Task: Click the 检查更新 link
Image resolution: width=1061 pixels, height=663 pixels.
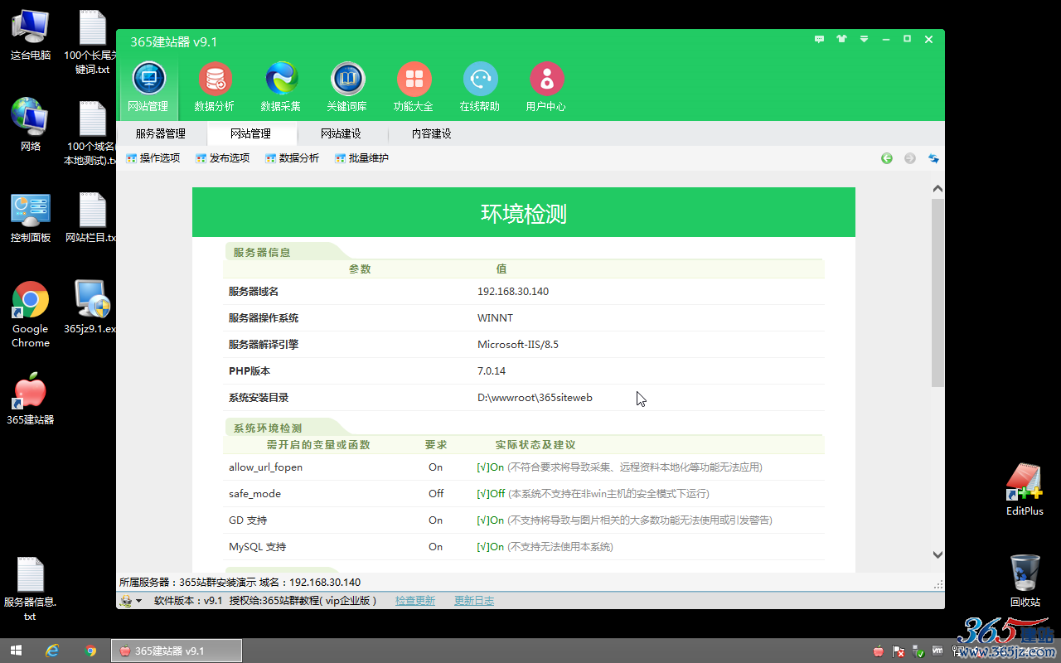Action: 415,601
